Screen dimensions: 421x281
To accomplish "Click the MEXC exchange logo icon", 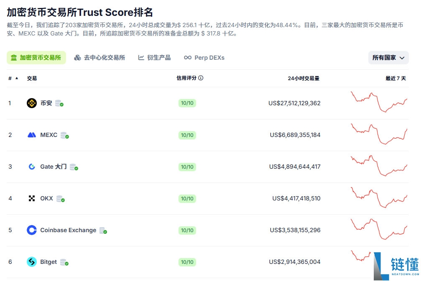I will [x=32, y=135].
